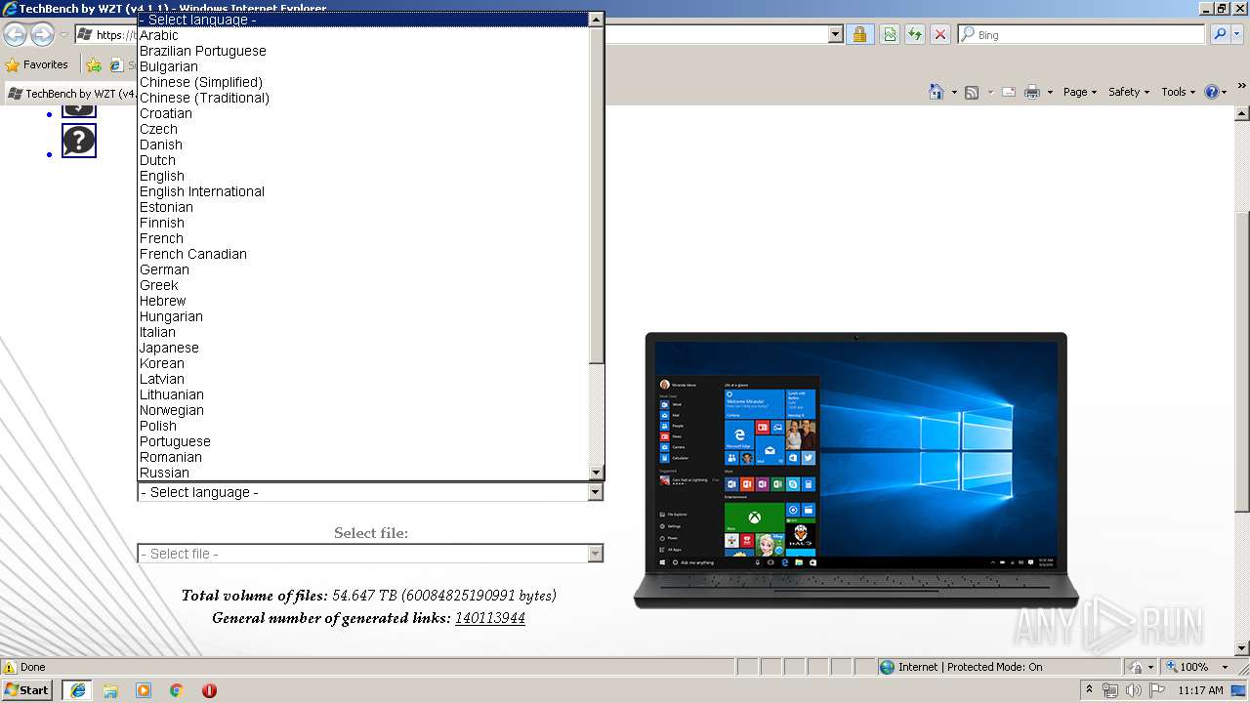This screenshot has width=1250, height=703.
Task: Refresh the page with the green arrows icon
Action: pyautogui.click(x=915, y=34)
